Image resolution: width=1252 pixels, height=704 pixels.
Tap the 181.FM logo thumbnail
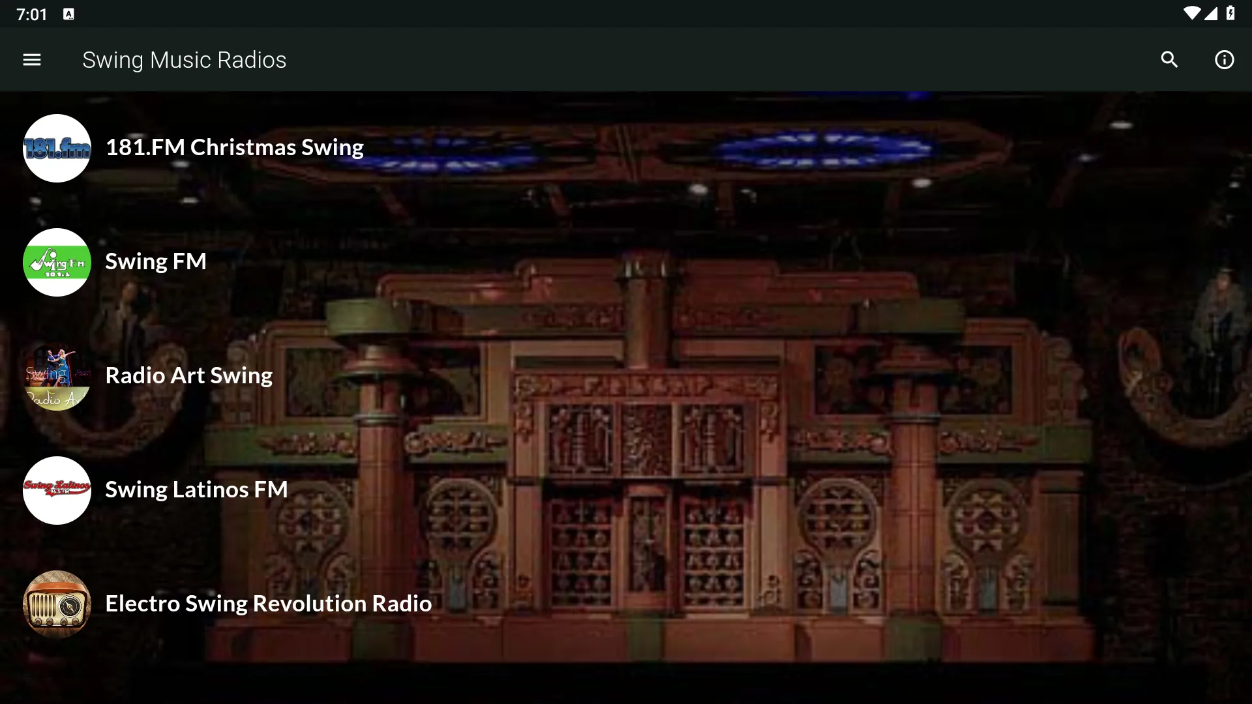[56, 146]
